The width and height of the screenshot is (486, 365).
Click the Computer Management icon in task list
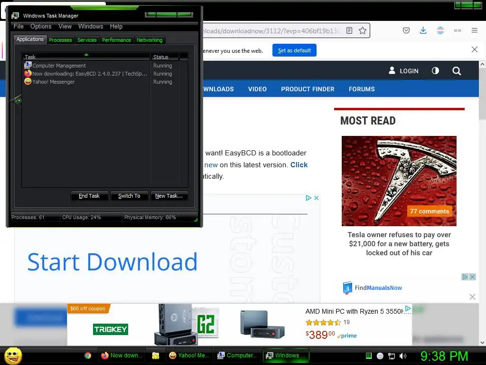coord(28,65)
